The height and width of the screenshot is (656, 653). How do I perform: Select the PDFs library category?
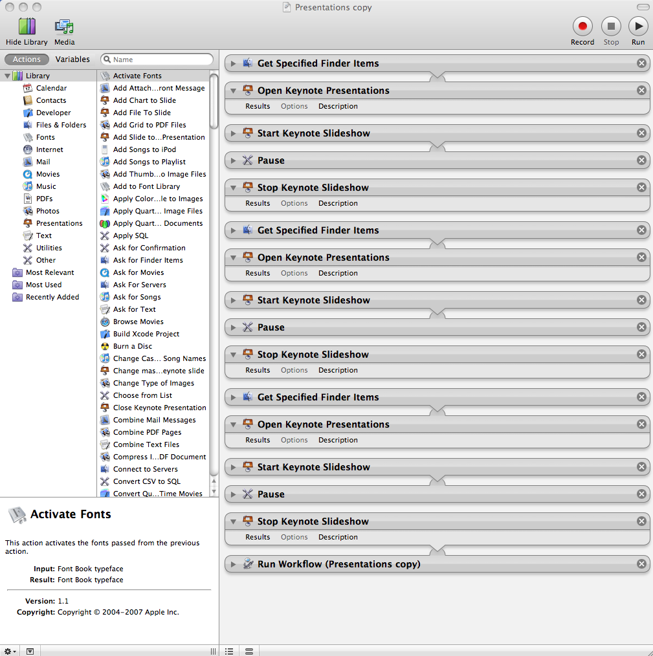(x=44, y=199)
